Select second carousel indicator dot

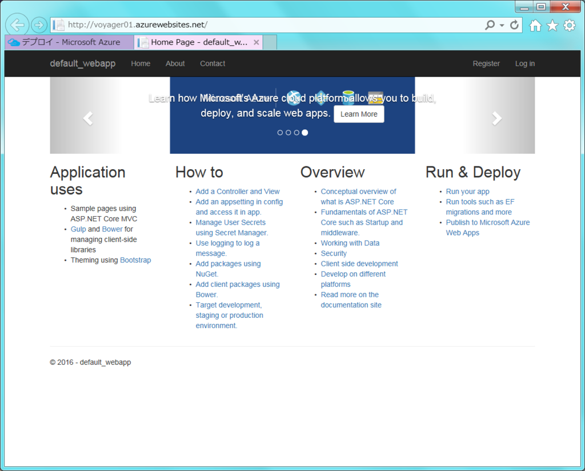288,133
